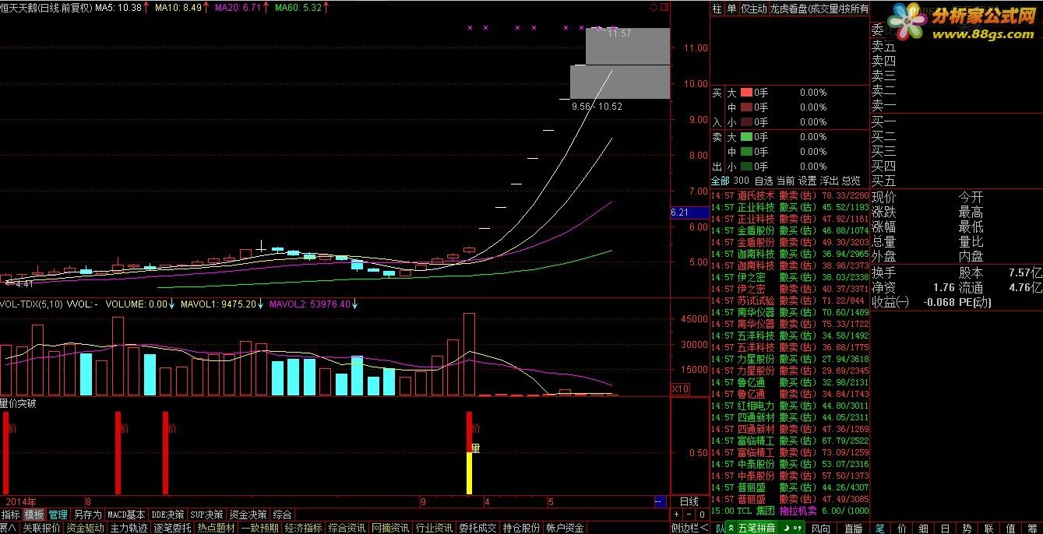The width and height of the screenshot is (1043, 534).
Task: Click the 量价突破 indicator label
Action: tap(18, 403)
